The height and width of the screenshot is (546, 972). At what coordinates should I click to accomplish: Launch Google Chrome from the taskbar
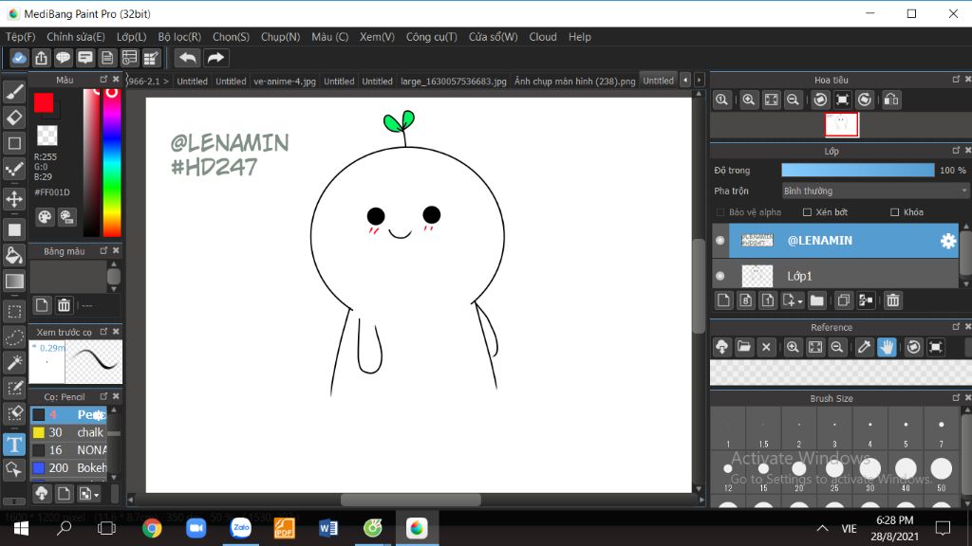pyautogui.click(x=152, y=528)
